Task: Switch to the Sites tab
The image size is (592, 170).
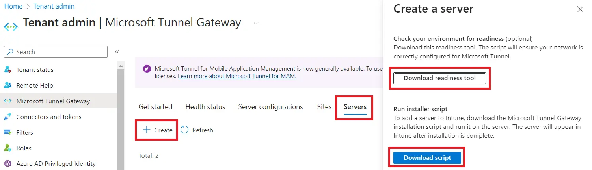Action: 324,107
